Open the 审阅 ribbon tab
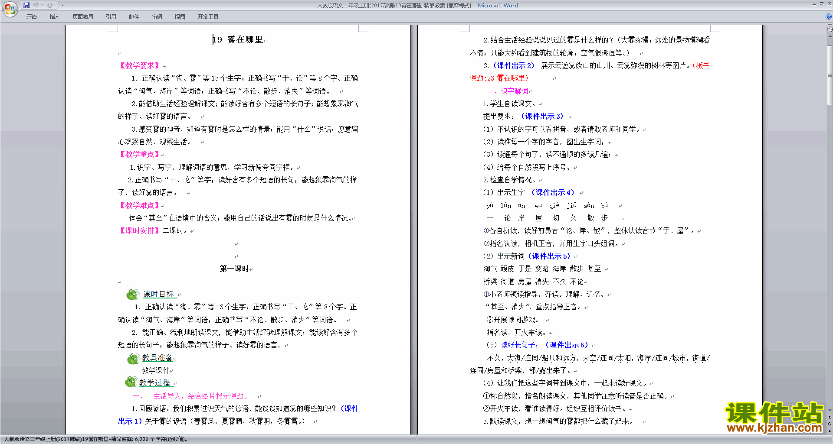833x444 pixels. [157, 17]
